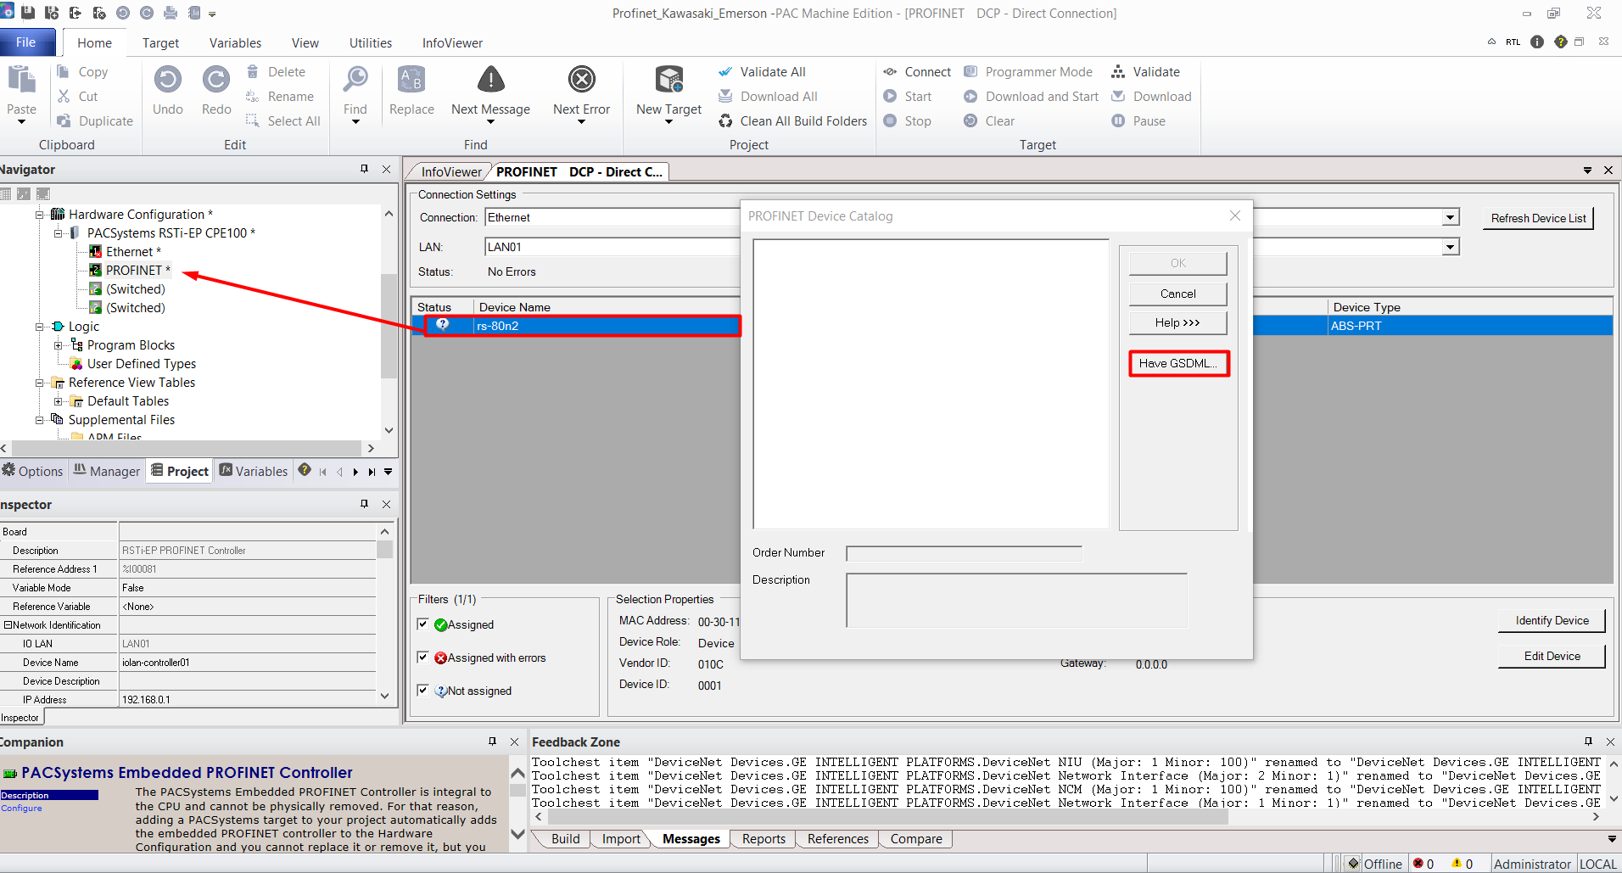Open the File menu
The image size is (1622, 873).
(x=26, y=42)
